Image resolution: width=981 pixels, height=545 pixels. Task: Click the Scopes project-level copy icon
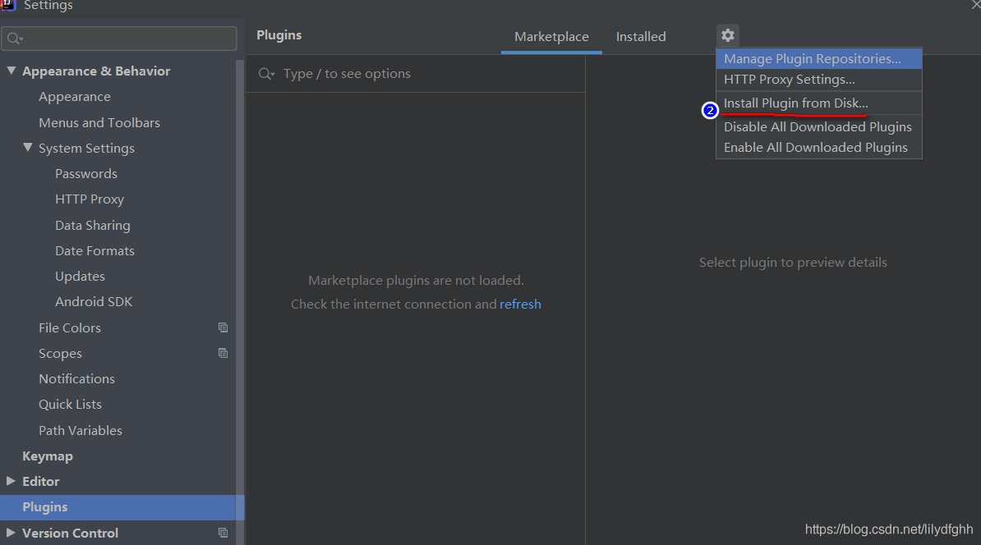(x=223, y=353)
